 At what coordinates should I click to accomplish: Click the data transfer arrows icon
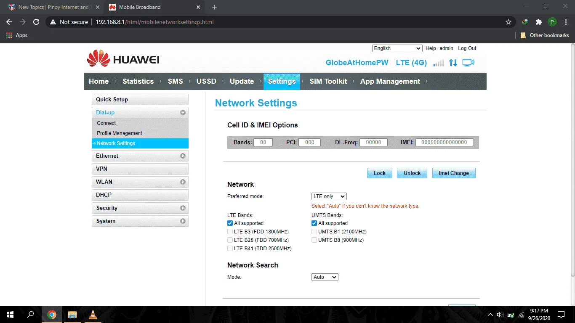tap(453, 63)
